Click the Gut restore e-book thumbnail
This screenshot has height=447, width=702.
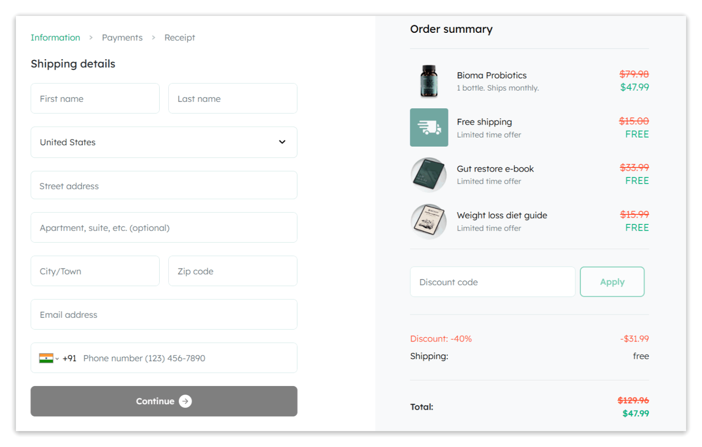(x=428, y=175)
